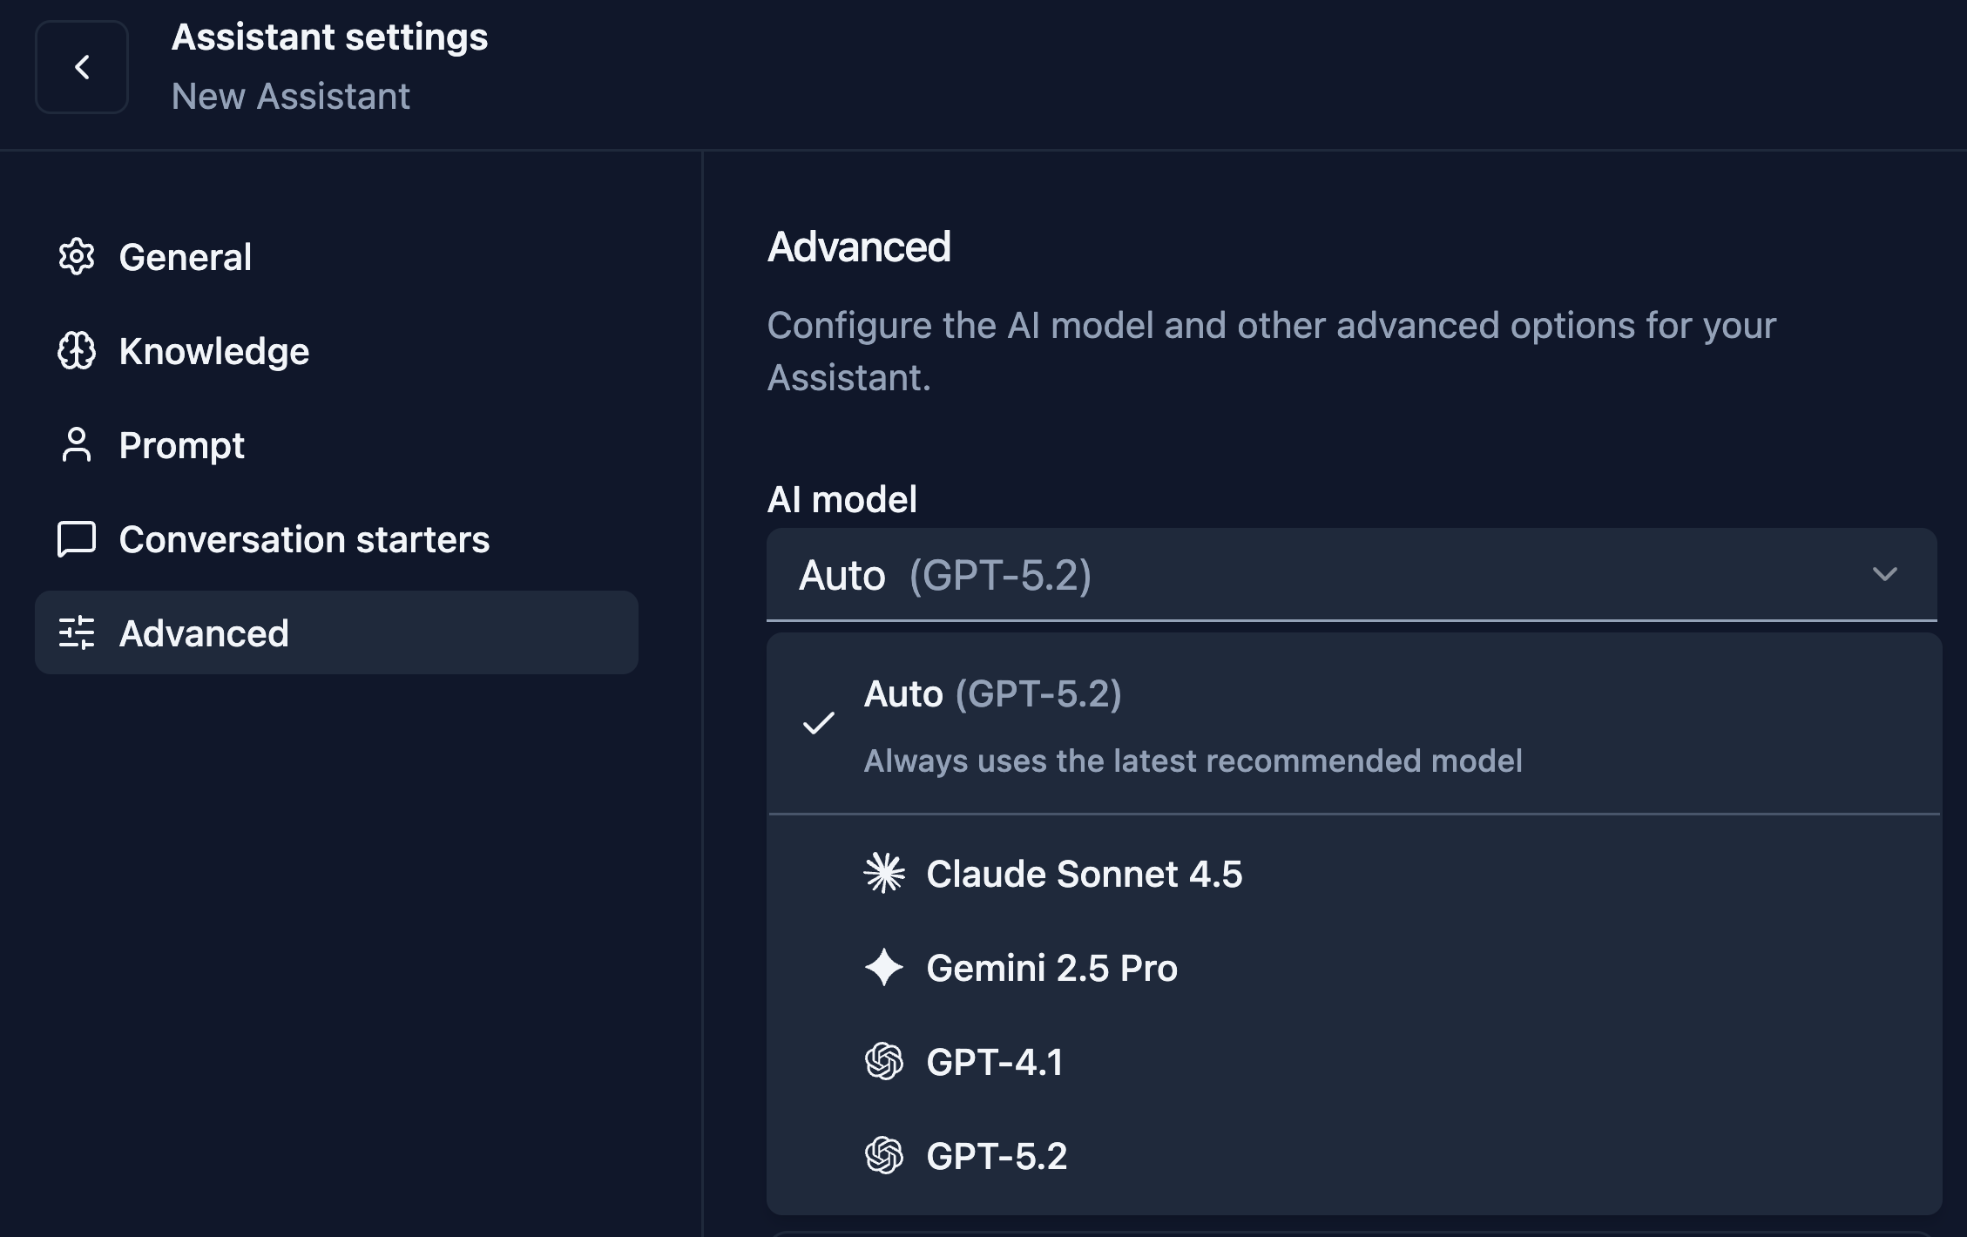Viewport: 1967px width, 1237px height.
Task: Select Gemini 2.5 Pro from the list
Action: tap(1052, 968)
